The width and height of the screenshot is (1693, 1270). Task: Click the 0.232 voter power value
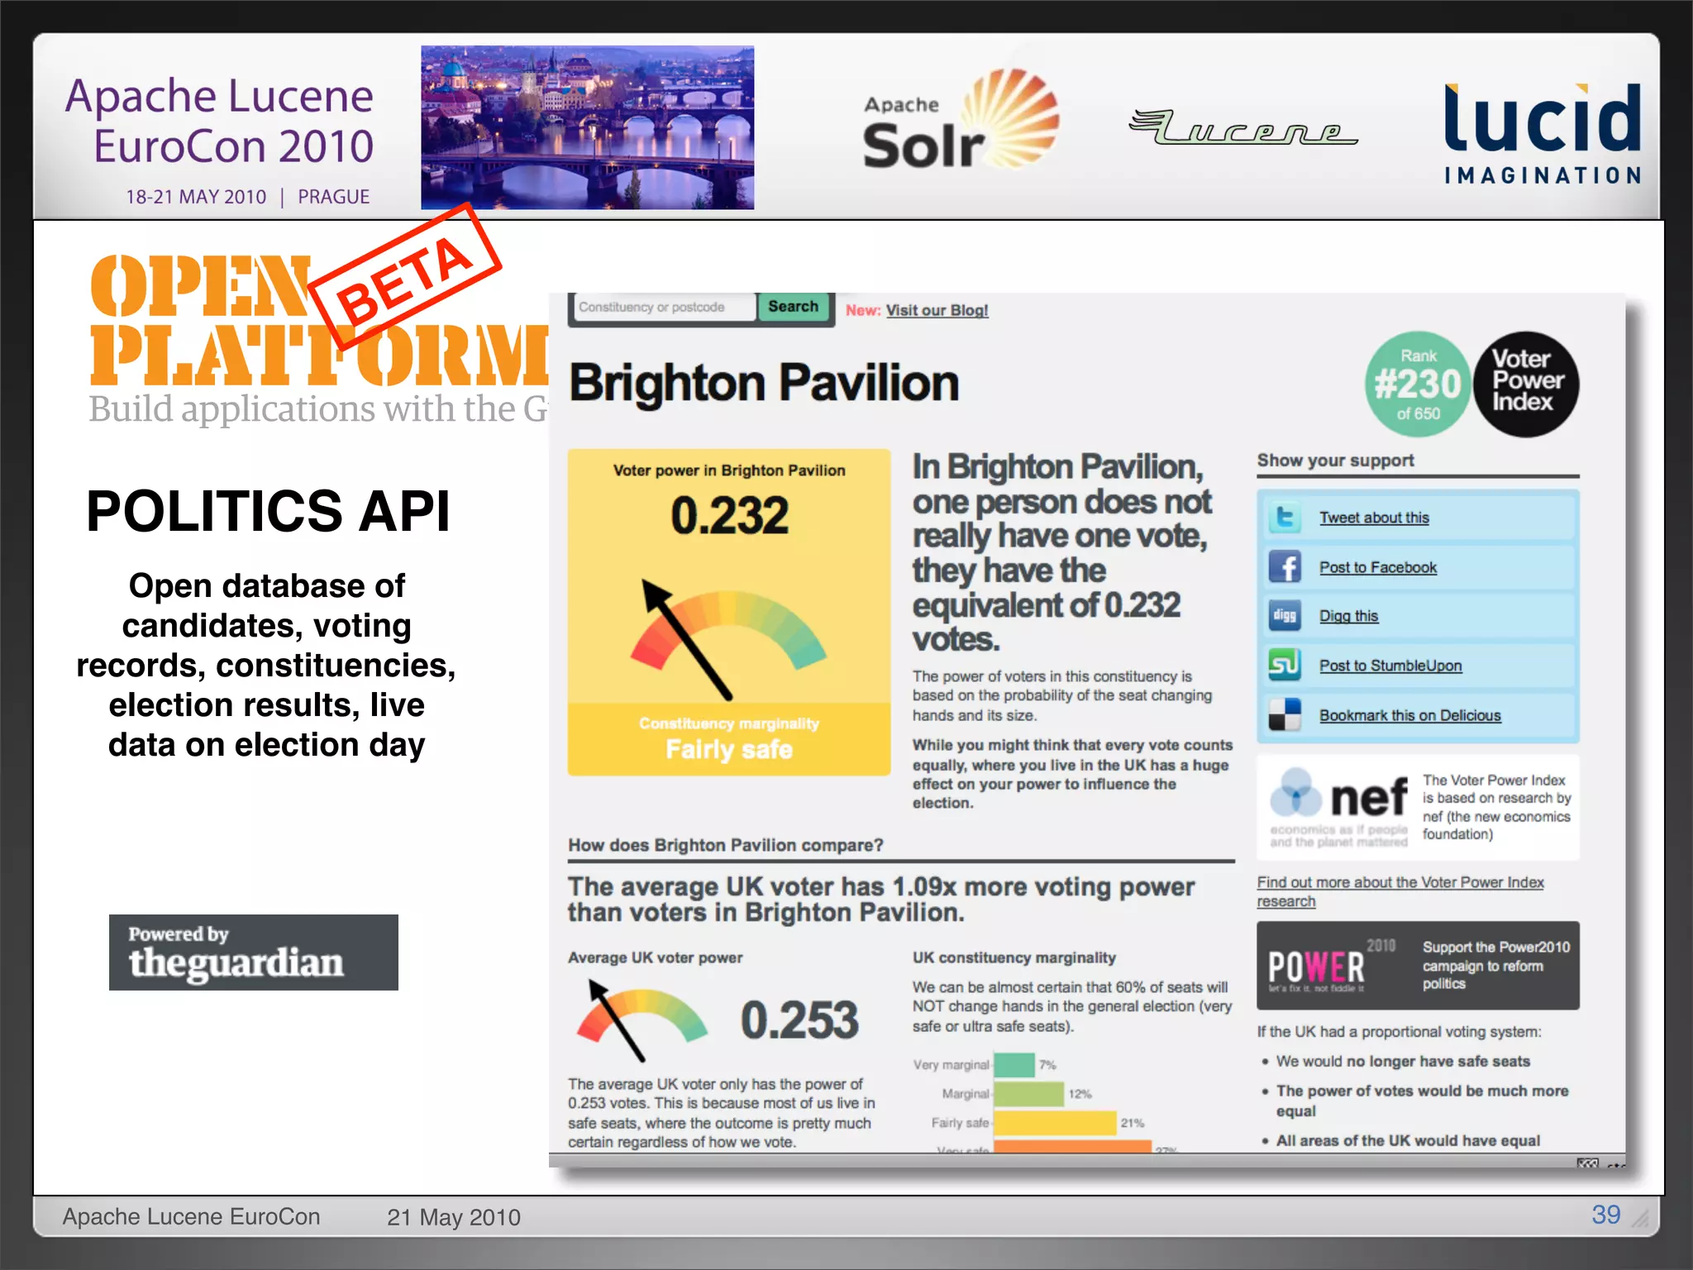coord(729,516)
